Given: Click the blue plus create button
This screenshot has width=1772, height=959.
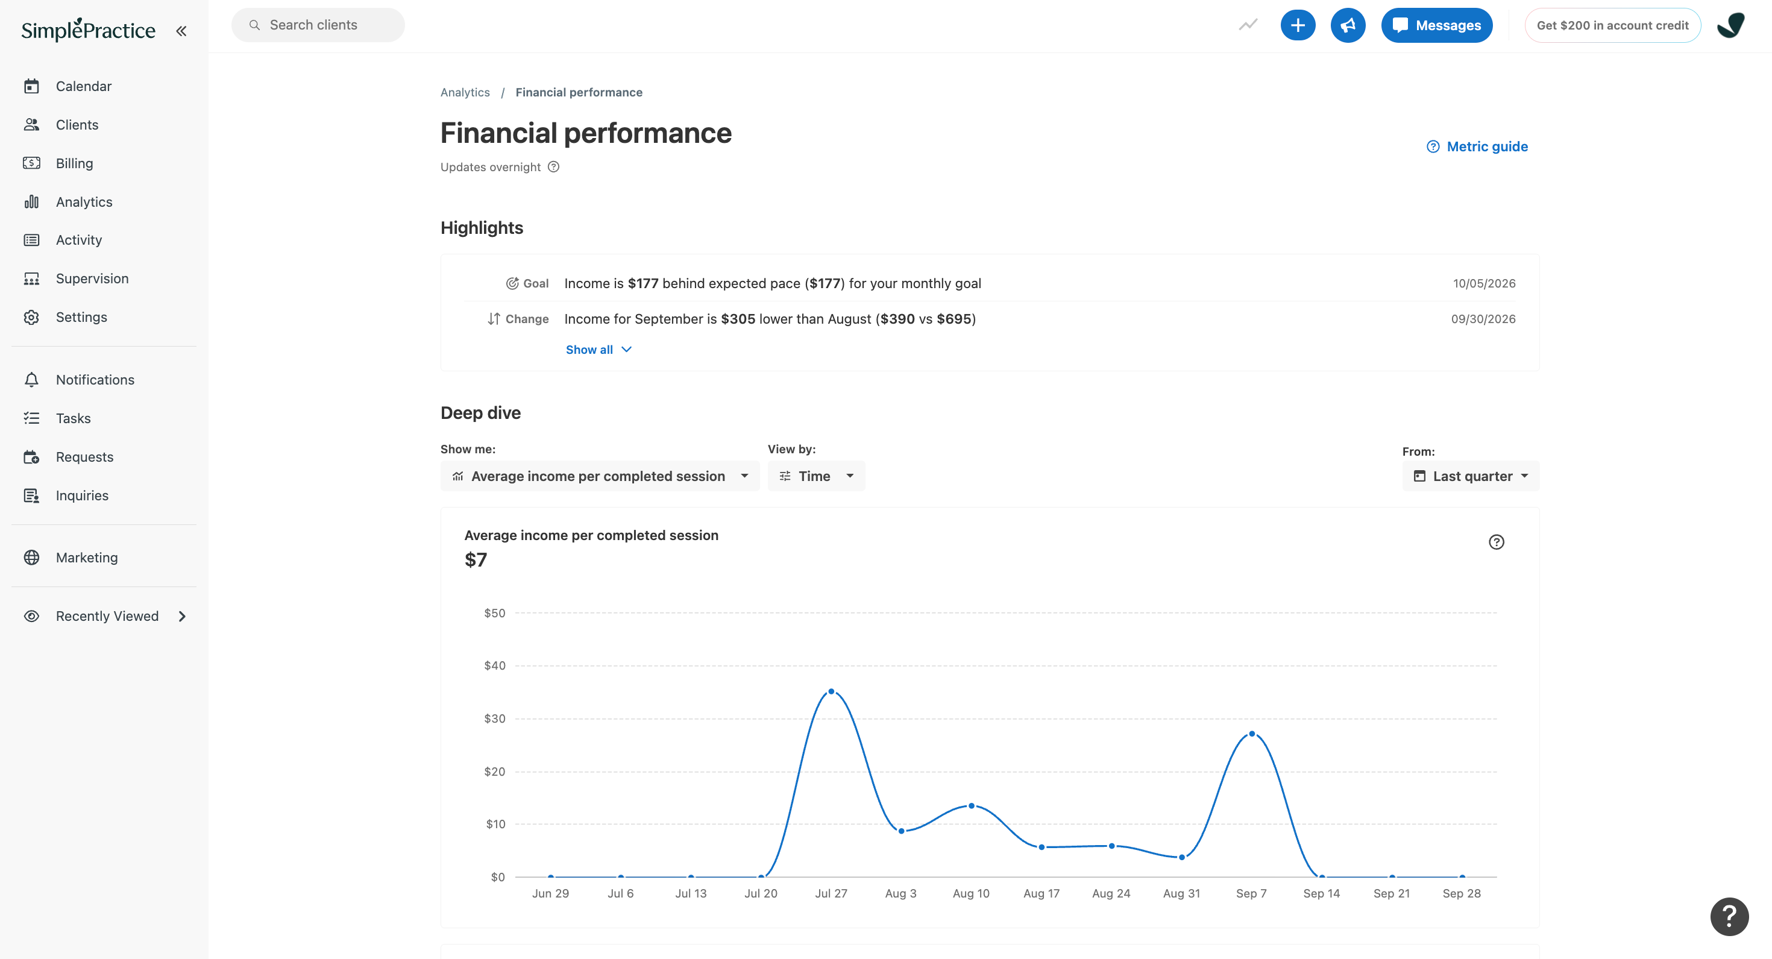Looking at the screenshot, I should tap(1297, 25).
